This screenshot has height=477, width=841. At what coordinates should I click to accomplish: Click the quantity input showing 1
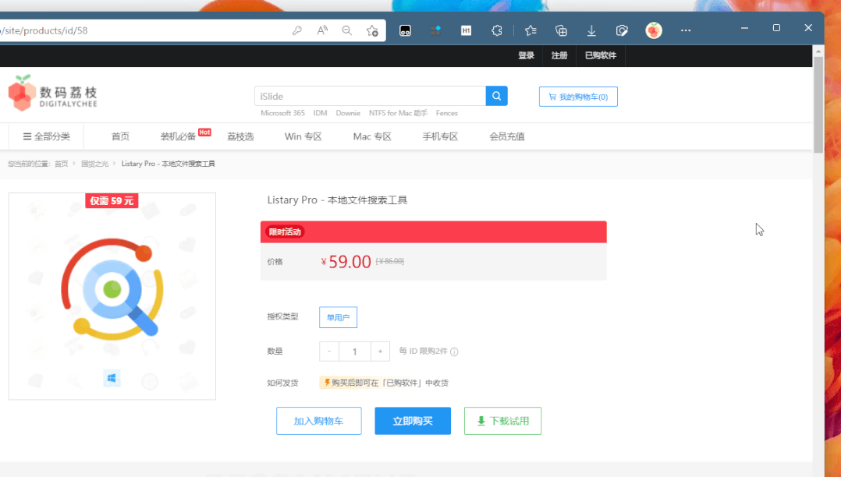tap(354, 352)
